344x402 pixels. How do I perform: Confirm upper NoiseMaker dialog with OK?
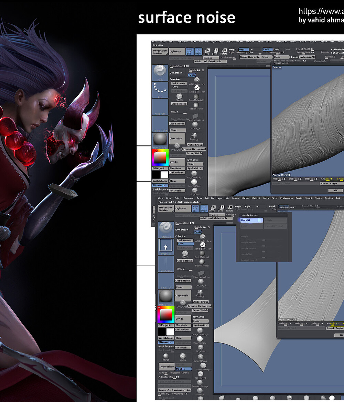coord(336,190)
